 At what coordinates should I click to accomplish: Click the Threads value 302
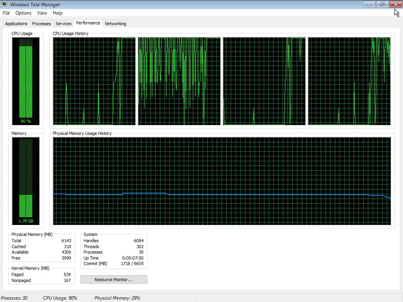point(140,247)
